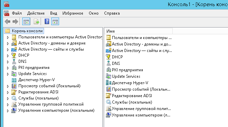Screen dimensions: 228x127
Task: Click AD сайты и службы icon in tree
Action: pyautogui.click(x=14, y=49)
